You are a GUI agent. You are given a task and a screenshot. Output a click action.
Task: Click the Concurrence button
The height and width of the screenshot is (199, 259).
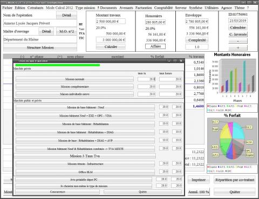57,192
